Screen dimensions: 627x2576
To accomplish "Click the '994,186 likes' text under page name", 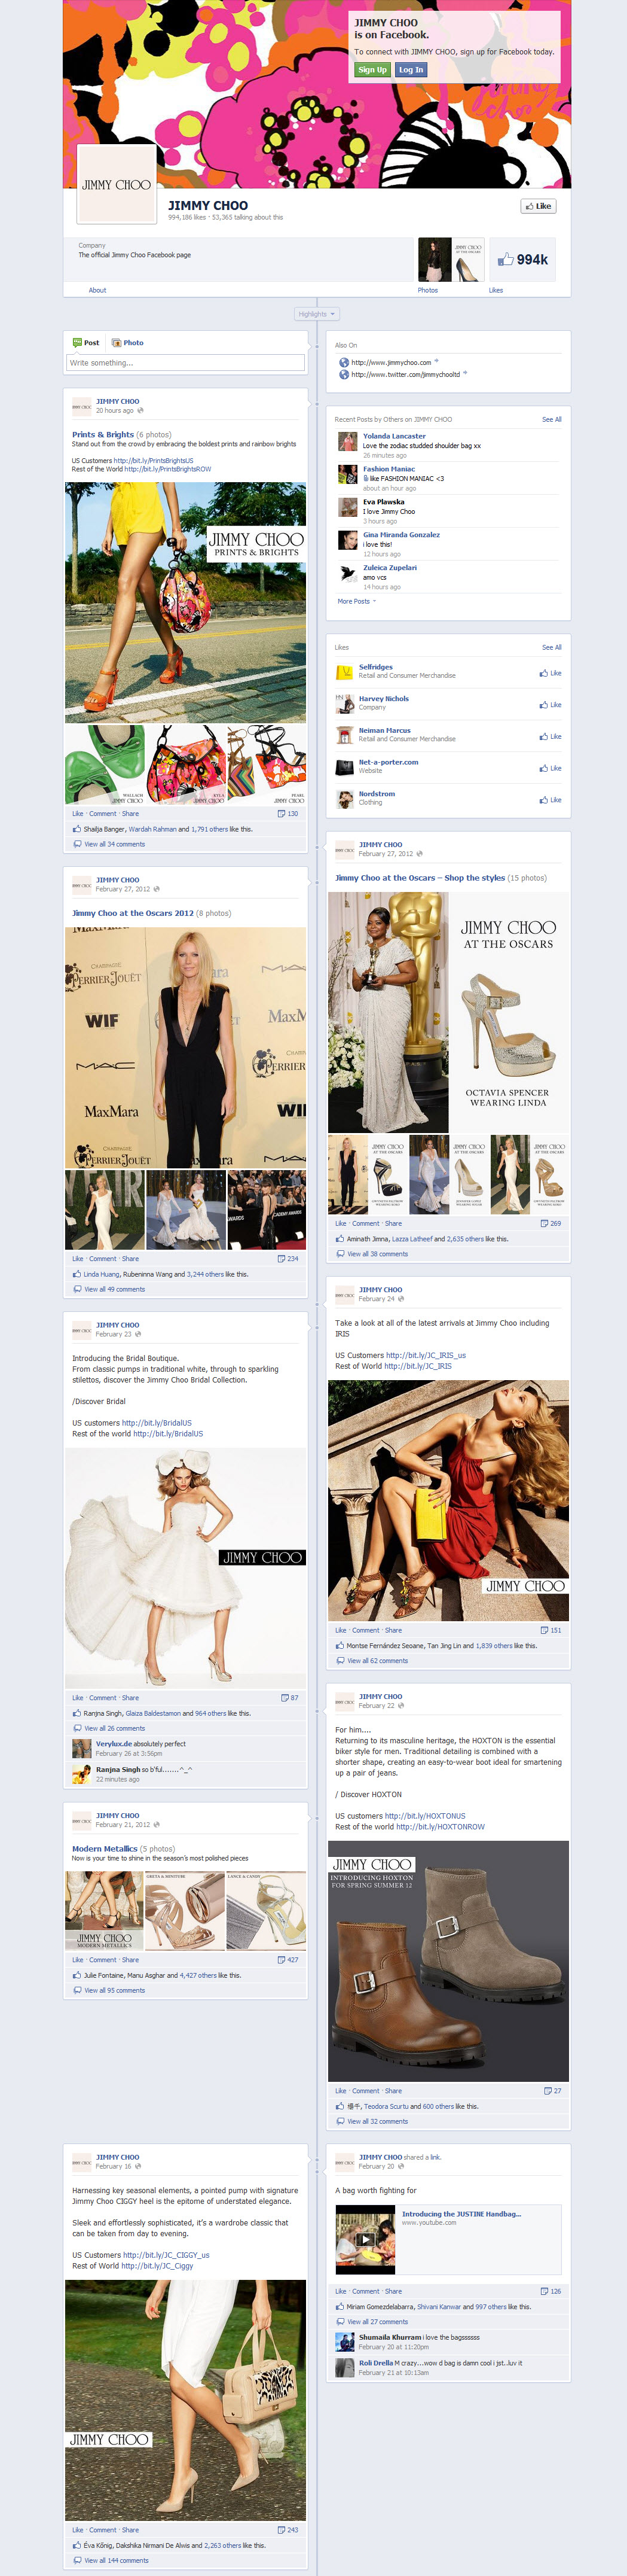I will 186,217.
